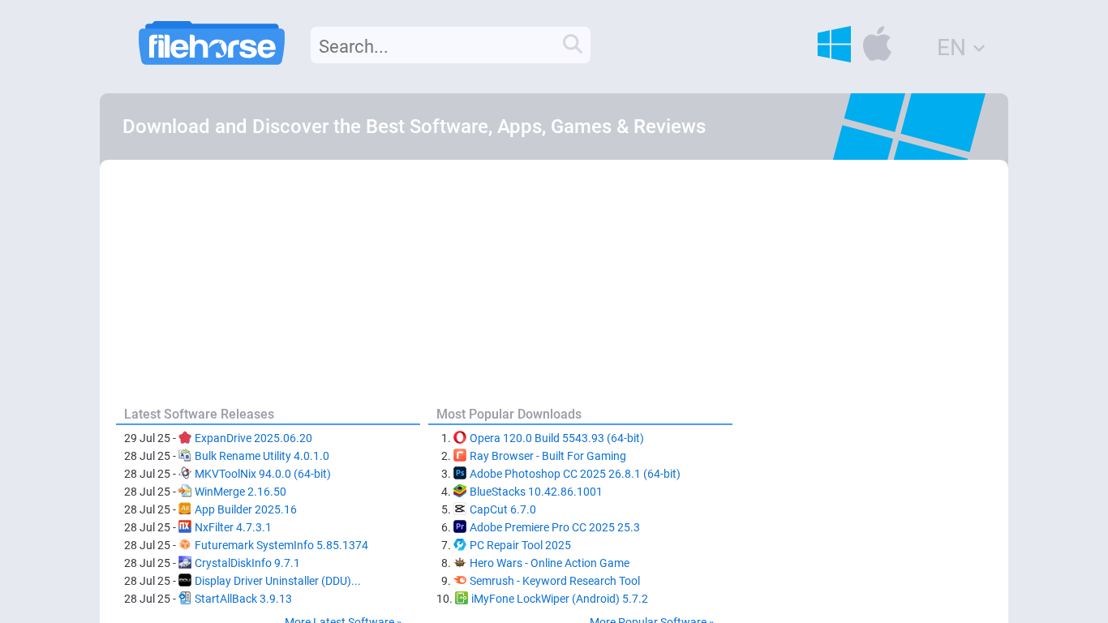Open the EN language dropdown
The image size is (1108, 623).
click(x=961, y=47)
